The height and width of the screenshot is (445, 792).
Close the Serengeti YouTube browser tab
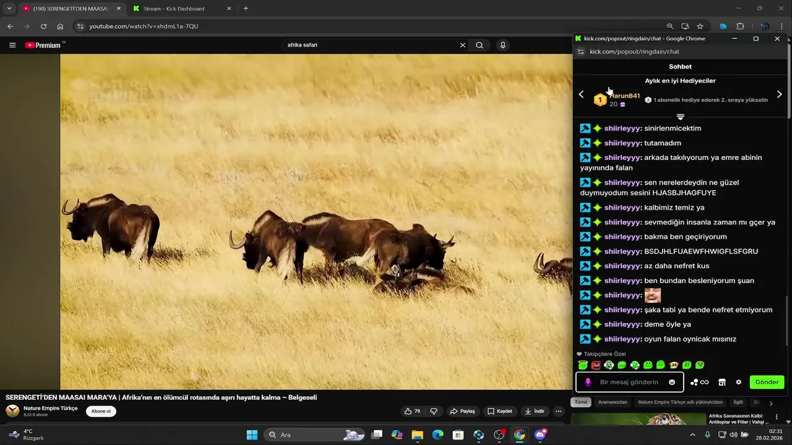click(119, 9)
